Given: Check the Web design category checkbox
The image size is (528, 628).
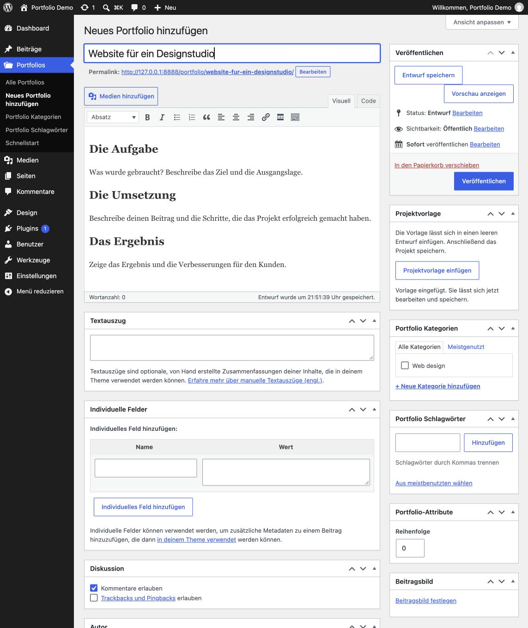Looking at the screenshot, I should [x=405, y=366].
